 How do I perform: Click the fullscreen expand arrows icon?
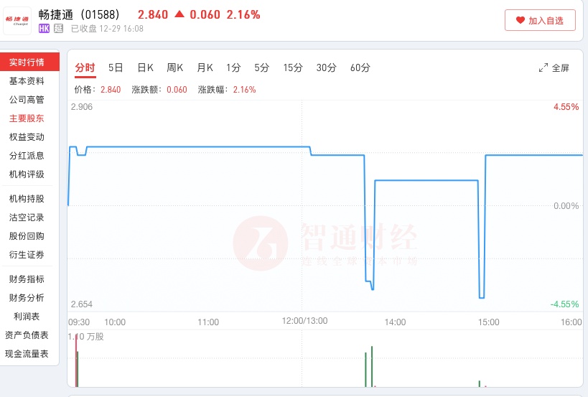(x=543, y=68)
